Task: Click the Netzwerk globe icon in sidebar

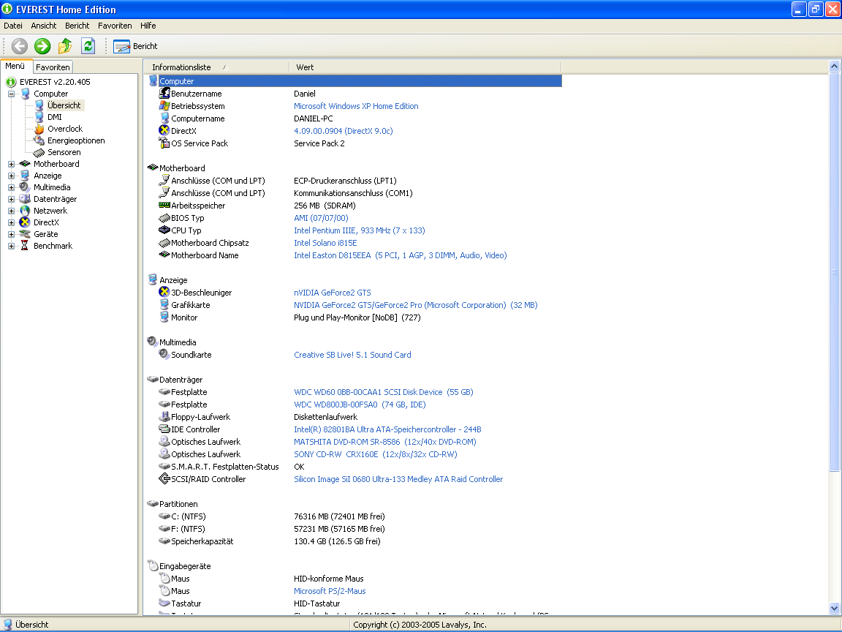Action: click(25, 211)
